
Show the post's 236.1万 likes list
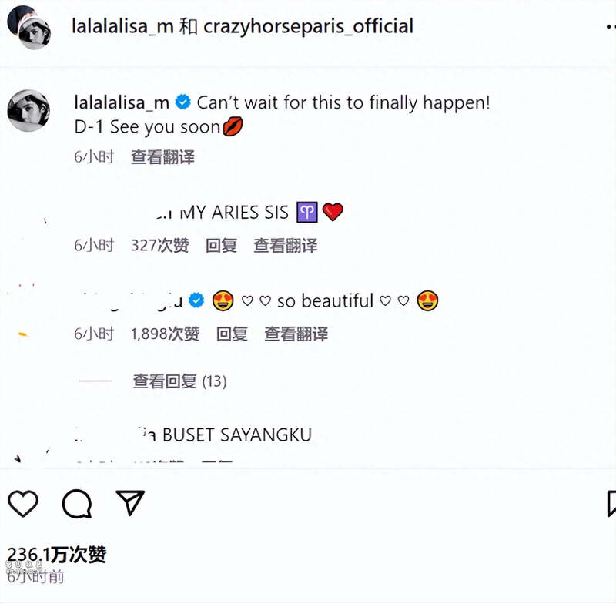click(57, 555)
